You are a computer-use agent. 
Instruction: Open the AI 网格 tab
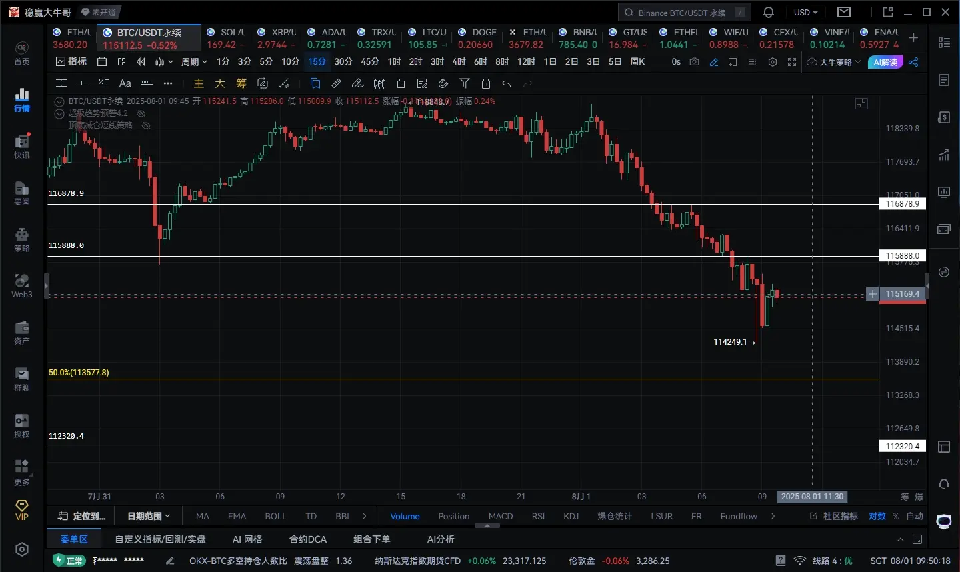(247, 539)
